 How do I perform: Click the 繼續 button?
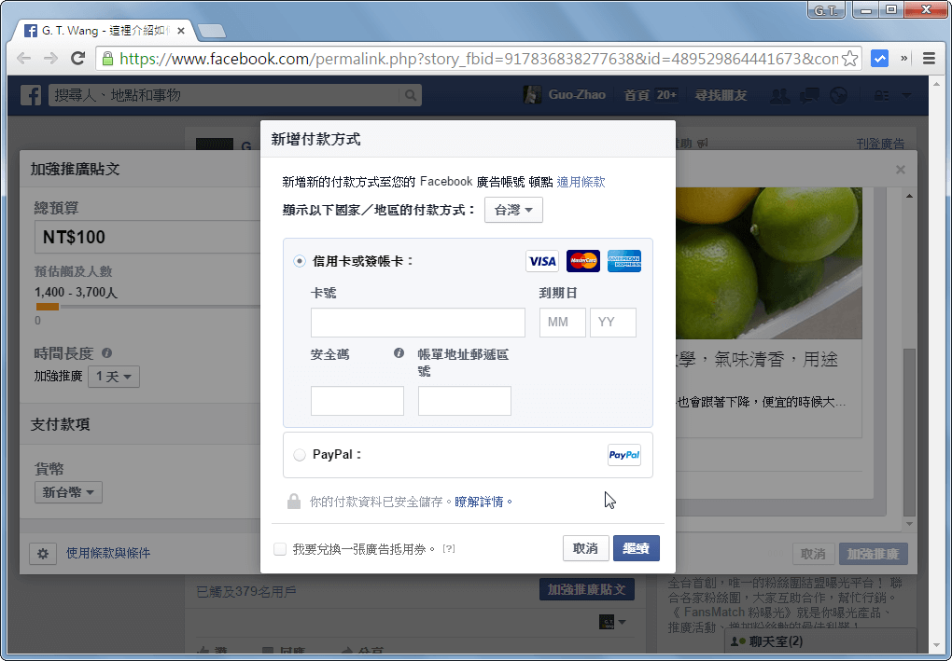(636, 548)
